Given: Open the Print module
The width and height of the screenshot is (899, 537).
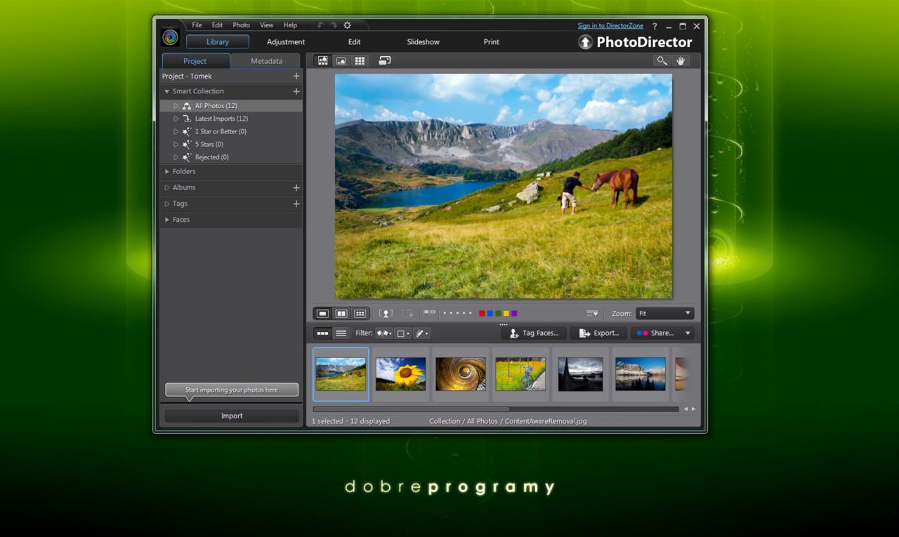Looking at the screenshot, I should pos(492,42).
